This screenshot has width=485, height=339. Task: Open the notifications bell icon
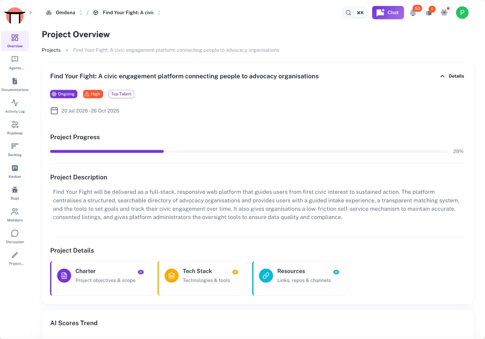[x=413, y=13]
